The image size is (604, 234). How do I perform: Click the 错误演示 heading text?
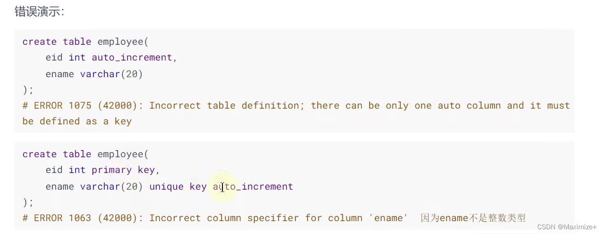click(x=39, y=12)
